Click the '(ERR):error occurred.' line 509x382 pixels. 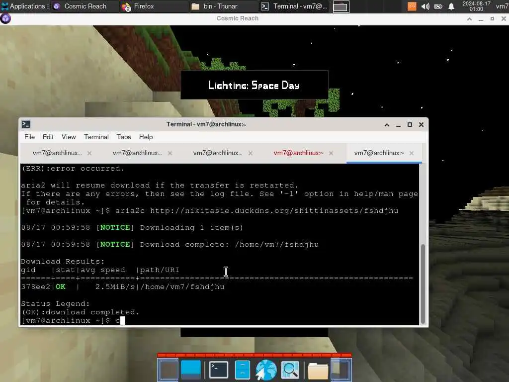pyautogui.click(x=73, y=169)
